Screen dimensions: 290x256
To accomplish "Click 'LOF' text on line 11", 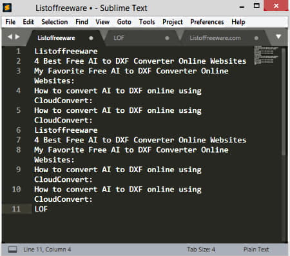I will [41, 209].
